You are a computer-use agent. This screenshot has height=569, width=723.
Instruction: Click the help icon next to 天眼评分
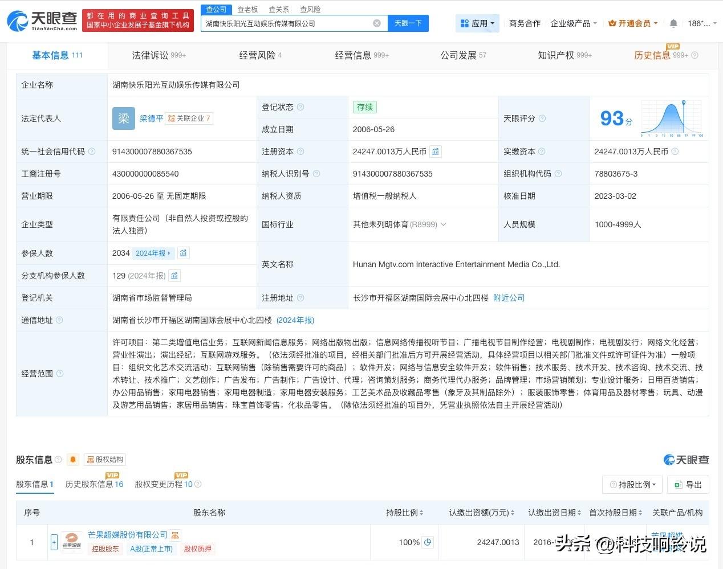click(542, 118)
